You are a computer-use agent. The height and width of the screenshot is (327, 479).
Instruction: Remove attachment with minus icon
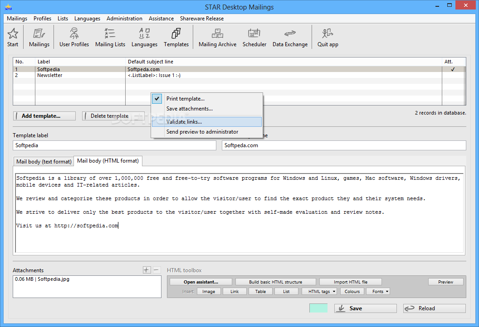156,270
